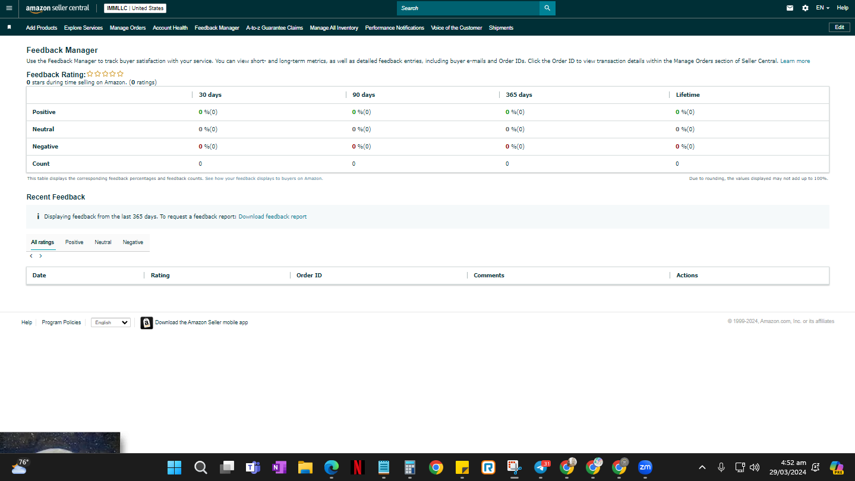
Task: Click the Amazon Seller mobile app icon
Action: pos(147,322)
